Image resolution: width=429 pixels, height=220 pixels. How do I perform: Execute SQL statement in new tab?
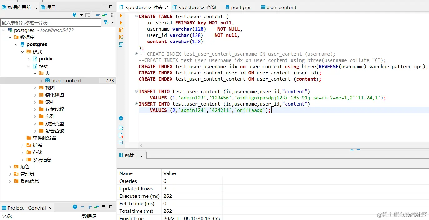(x=121, y=23)
